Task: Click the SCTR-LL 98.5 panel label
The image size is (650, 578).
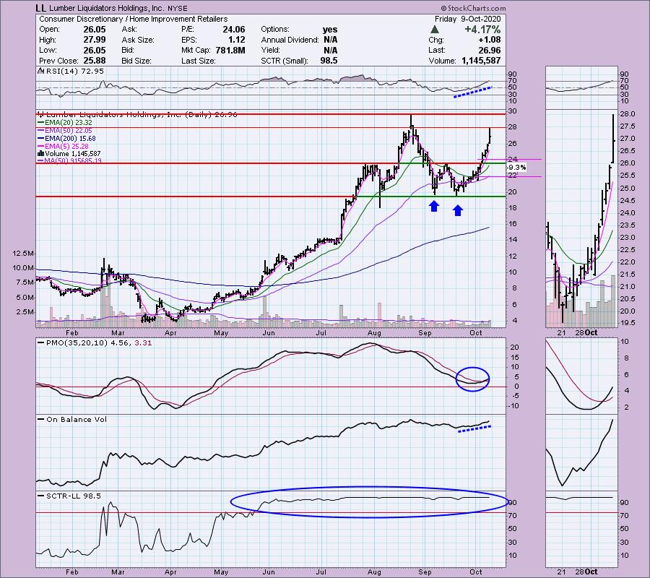Action: click(x=74, y=496)
